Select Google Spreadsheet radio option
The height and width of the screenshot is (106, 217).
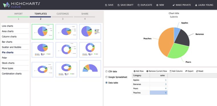(107, 77)
